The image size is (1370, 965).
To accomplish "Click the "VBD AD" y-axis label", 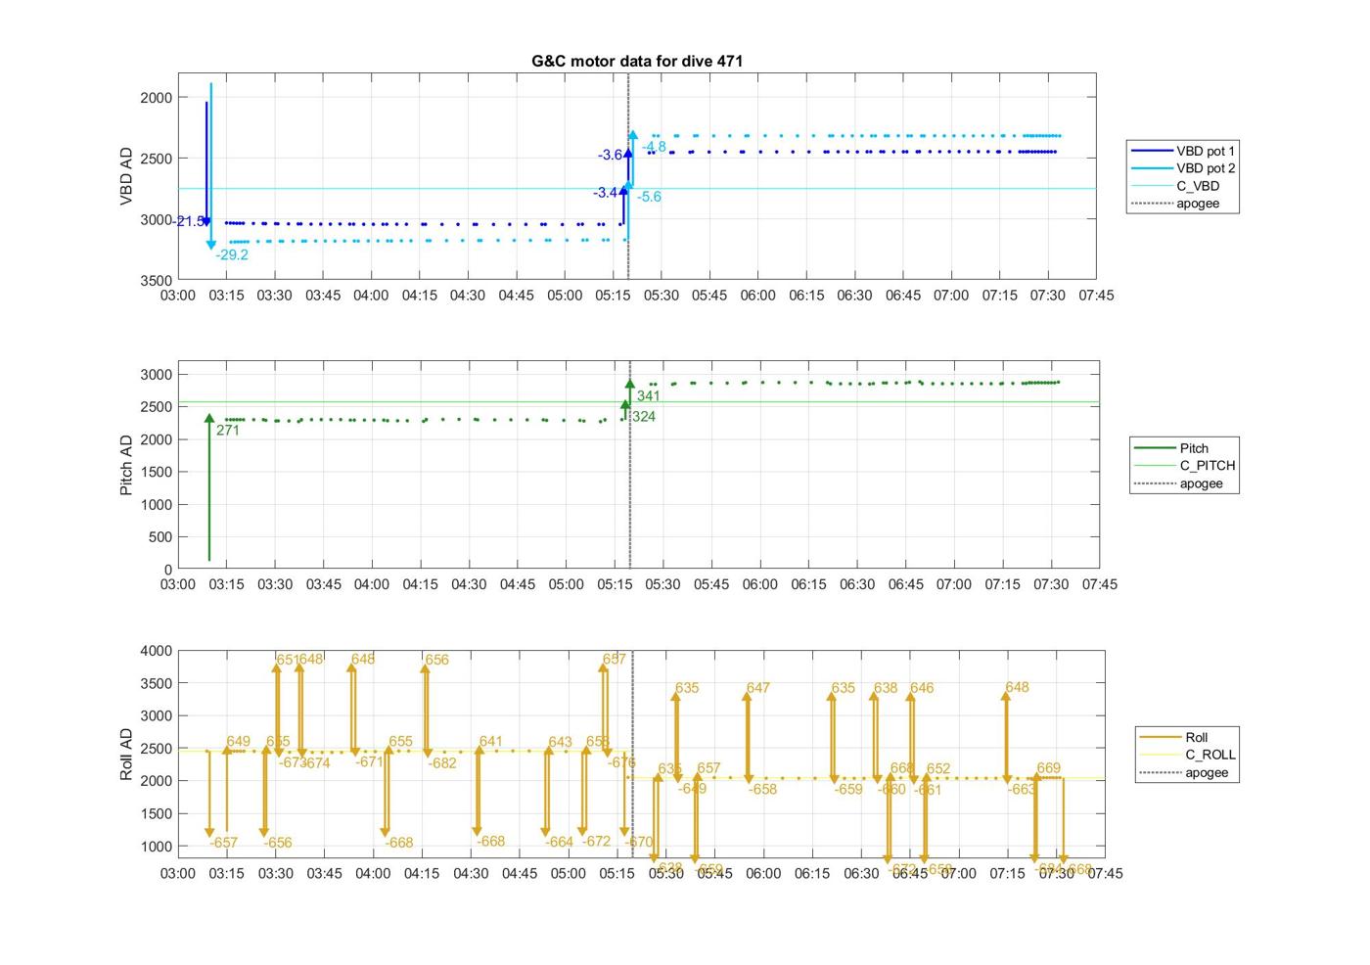I will [x=126, y=176].
